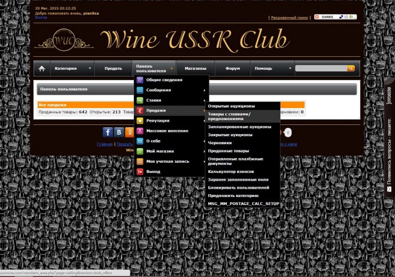
Task: Click the round counter badge showing 0
Action: pos(288,132)
